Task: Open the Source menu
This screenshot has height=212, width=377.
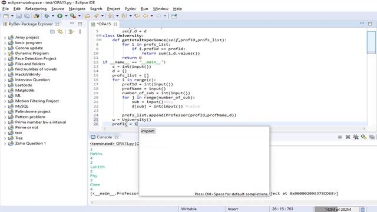Action: click(58, 9)
